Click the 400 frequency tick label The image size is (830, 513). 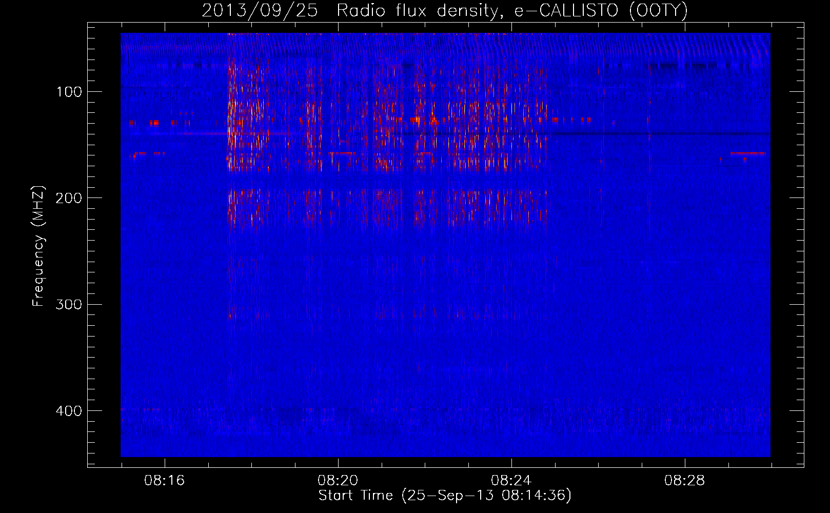tap(69, 411)
